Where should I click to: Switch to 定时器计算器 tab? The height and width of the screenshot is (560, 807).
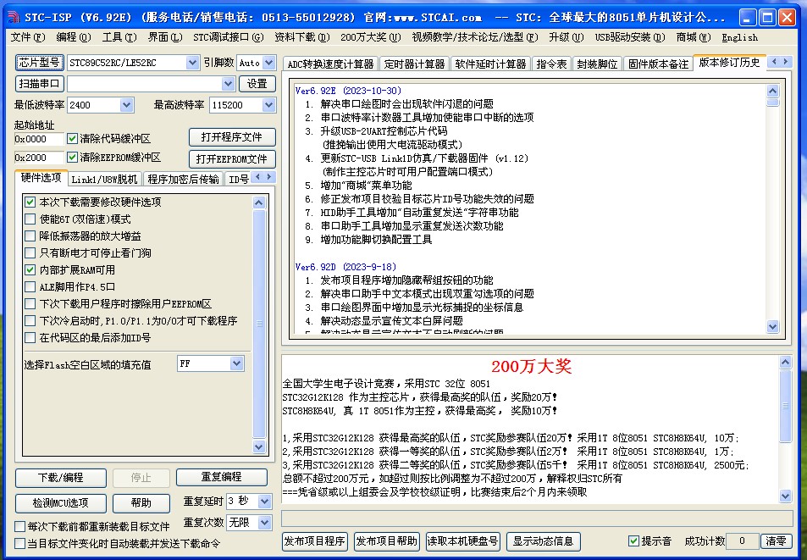point(414,64)
